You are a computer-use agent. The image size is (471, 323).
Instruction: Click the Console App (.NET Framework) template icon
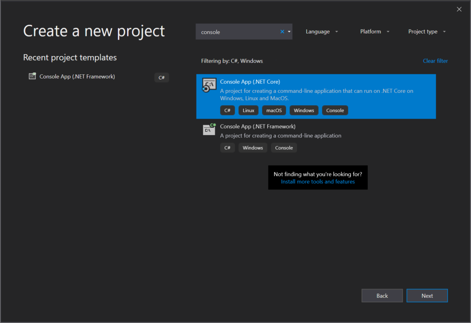click(209, 130)
